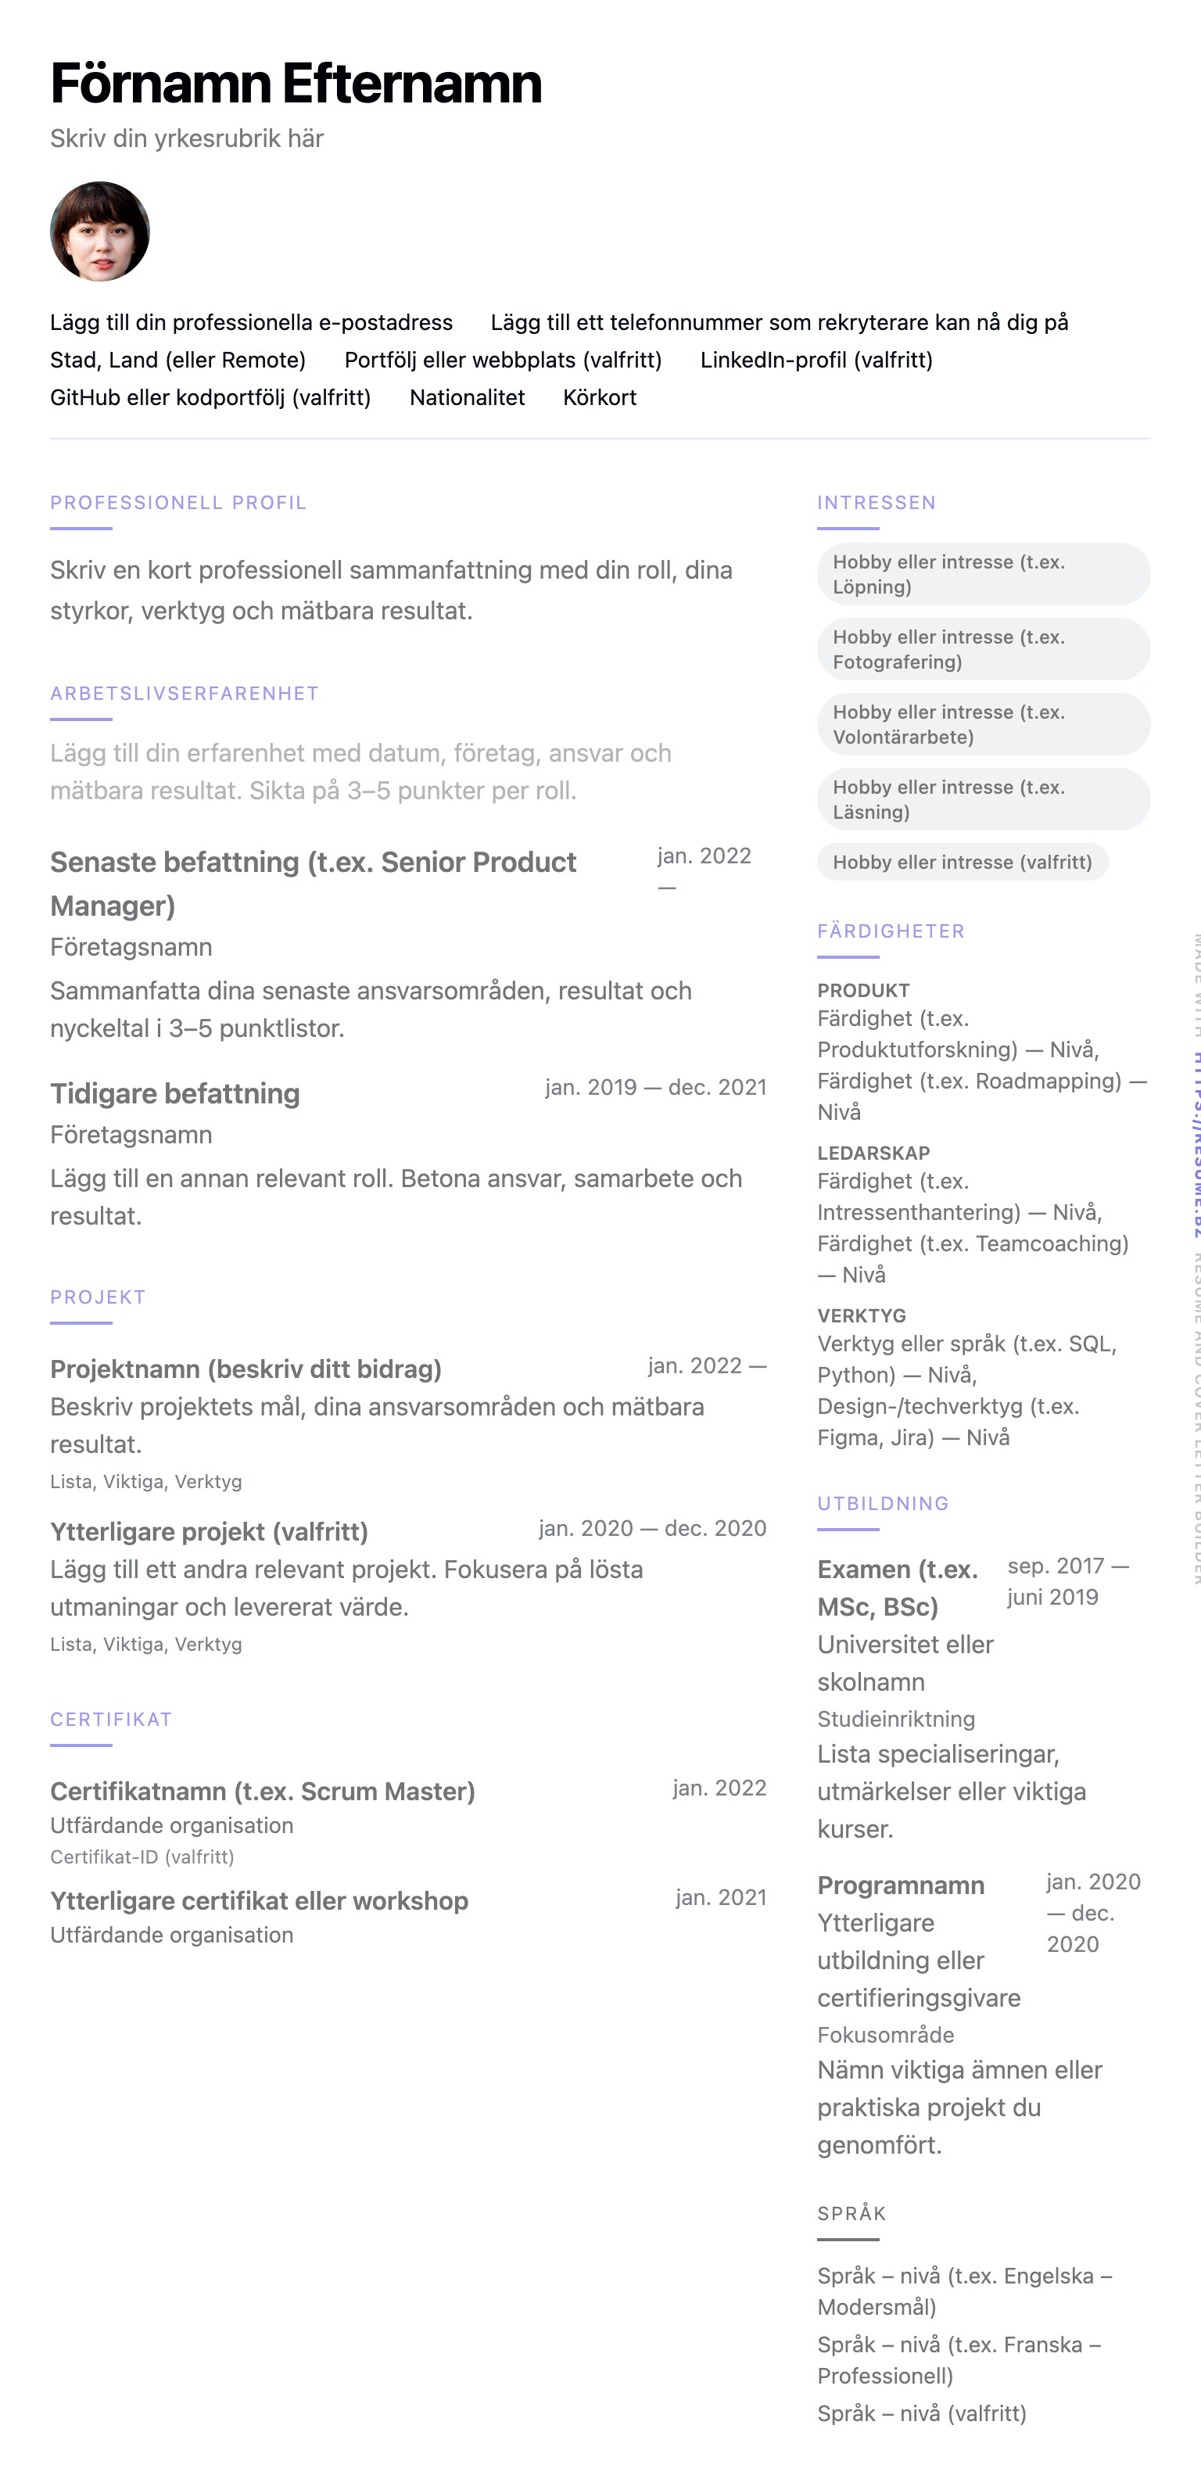Select the telefonnummer contact placeholder
The width and height of the screenshot is (1201, 2479).
(x=779, y=322)
